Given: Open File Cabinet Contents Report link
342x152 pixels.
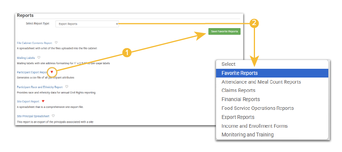Looking at the screenshot, I should click(x=34, y=43).
